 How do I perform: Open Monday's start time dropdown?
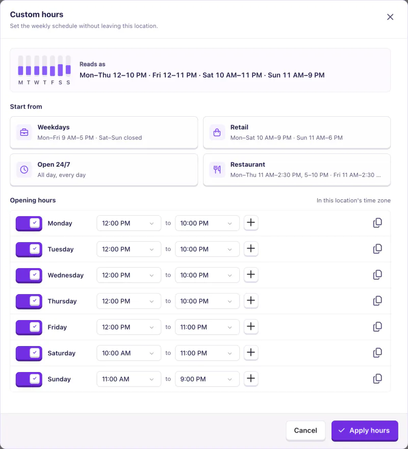[x=129, y=223]
